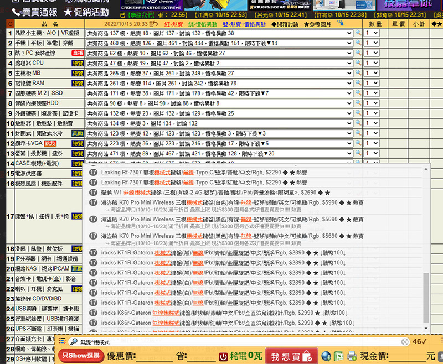Click the 鍵盤+鼠 category row label

pos(42,216)
